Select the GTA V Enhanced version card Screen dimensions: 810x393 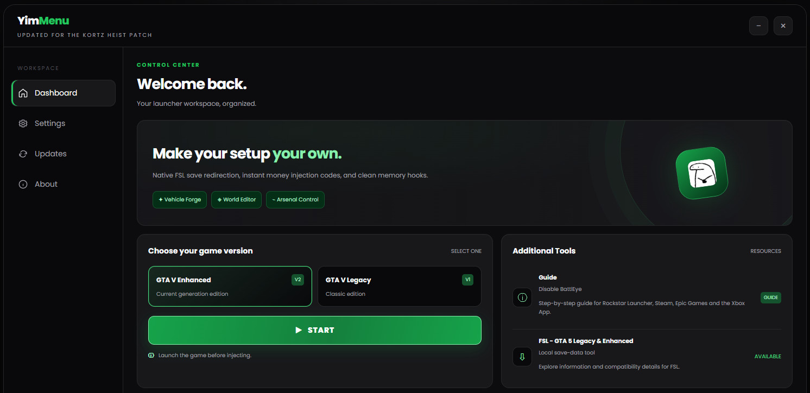click(230, 286)
